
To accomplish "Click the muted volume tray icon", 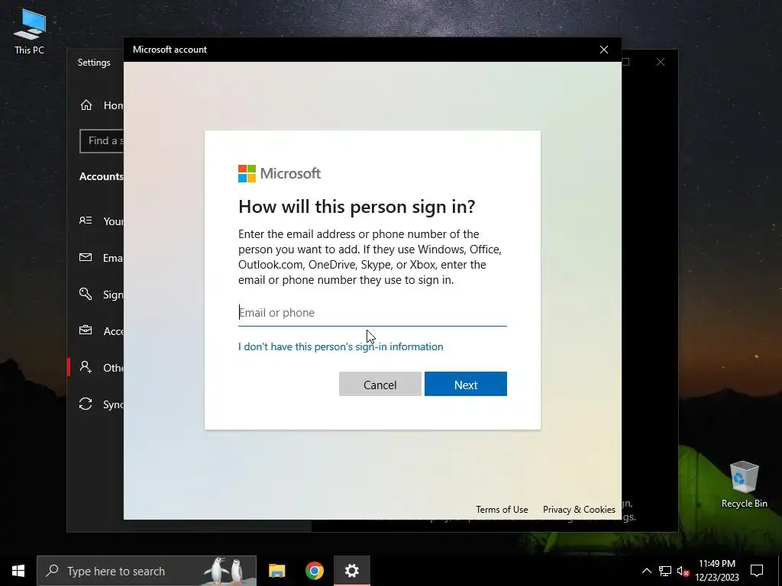I will (683, 571).
